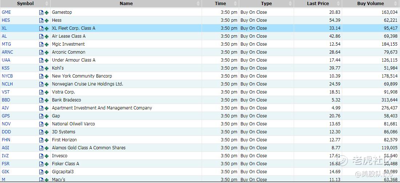Add GIK with the green plus icon
The height and width of the screenshot is (183, 400).
(x=47, y=172)
